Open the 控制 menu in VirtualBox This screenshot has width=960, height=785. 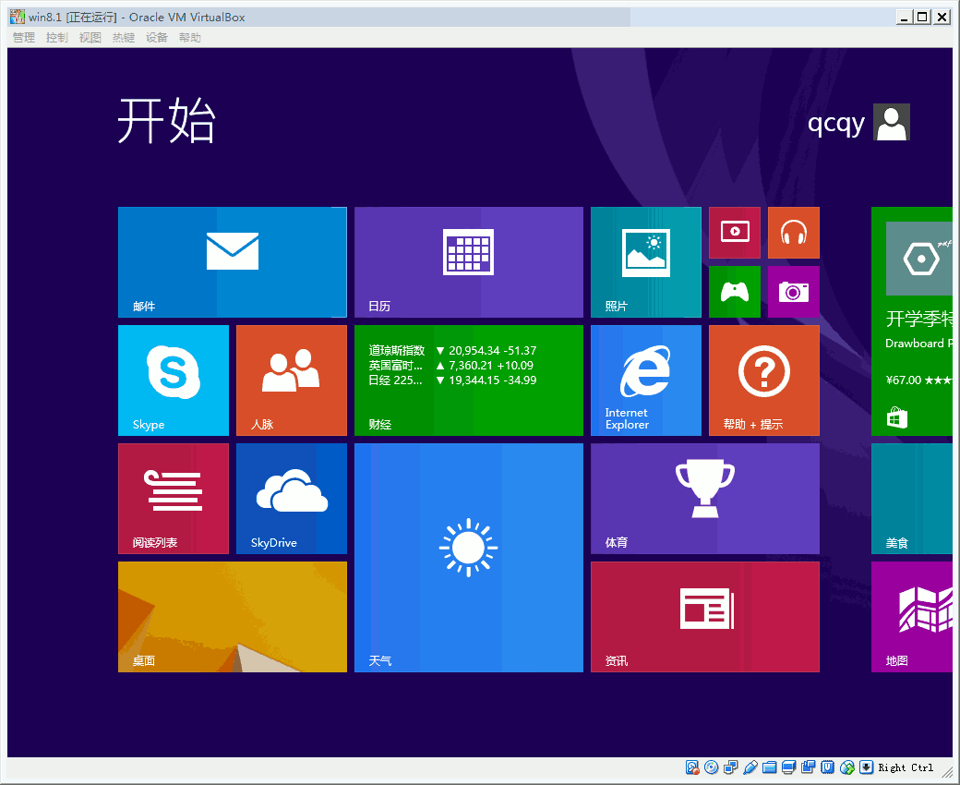pyautogui.click(x=57, y=37)
